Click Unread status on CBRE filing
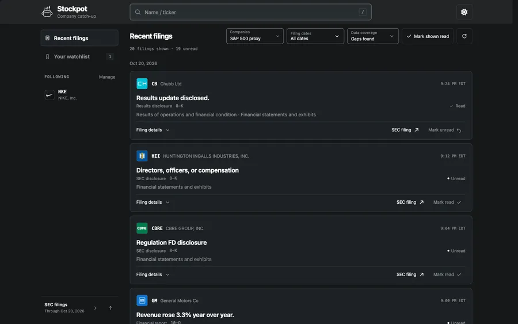The image size is (518, 324). (x=456, y=251)
